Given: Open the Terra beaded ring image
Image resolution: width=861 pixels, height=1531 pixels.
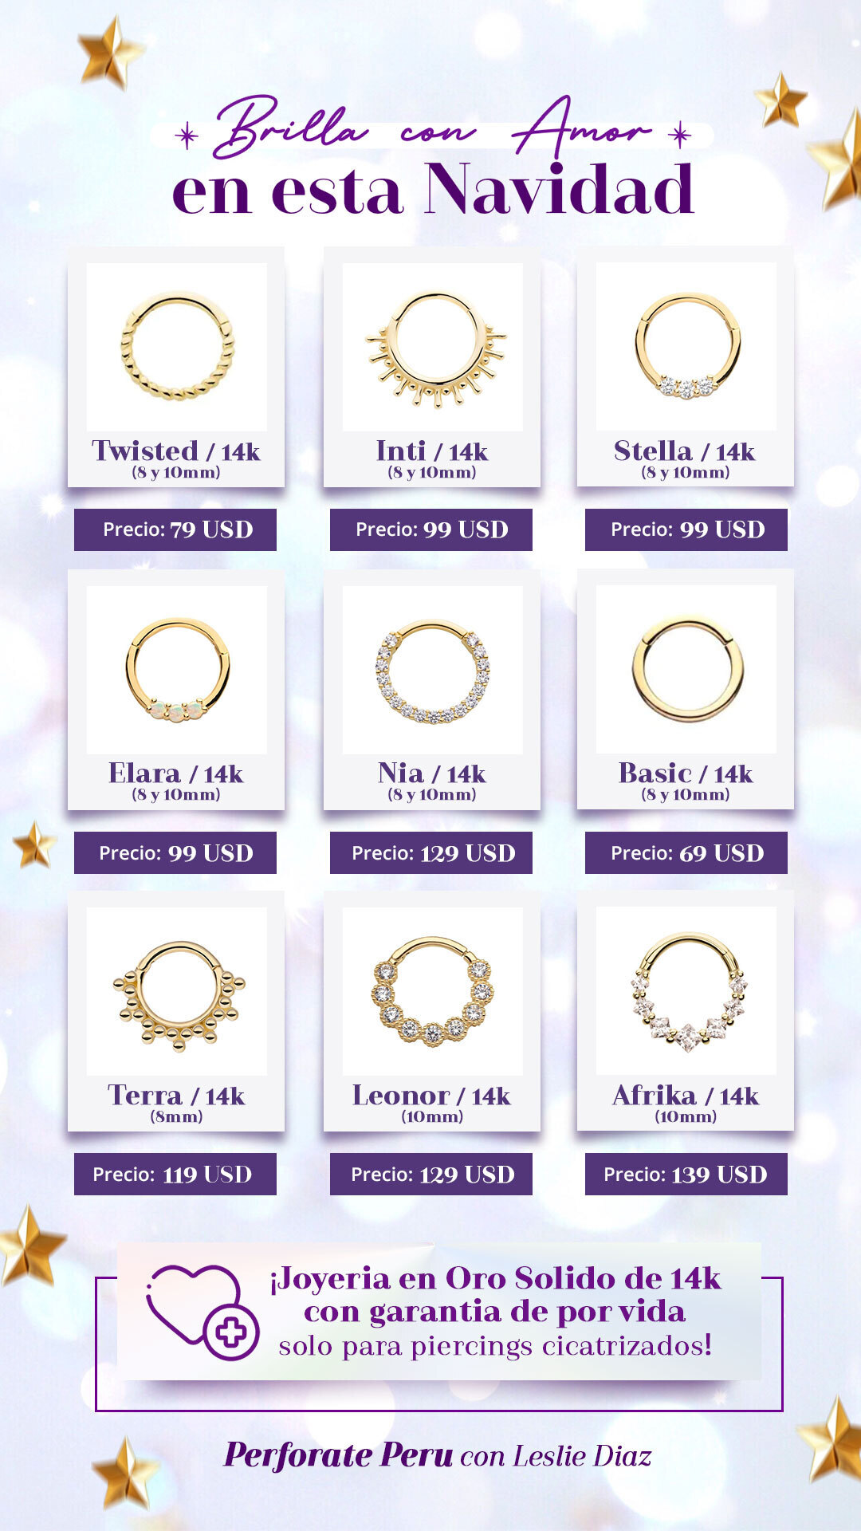Looking at the screenshot, I should pyautogui.click(x=177, y=991).
